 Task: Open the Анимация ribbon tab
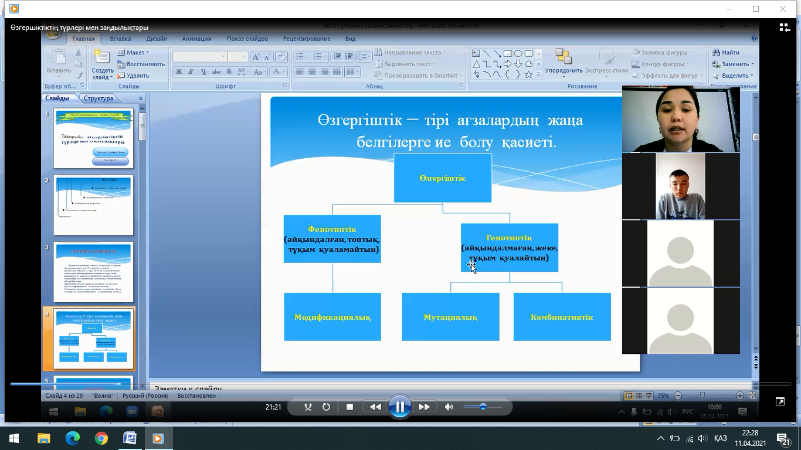[196, 39]
